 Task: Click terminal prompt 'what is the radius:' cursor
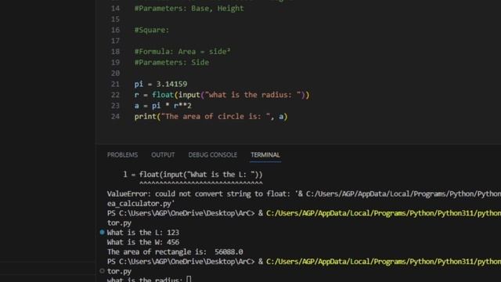click(189, 279)
